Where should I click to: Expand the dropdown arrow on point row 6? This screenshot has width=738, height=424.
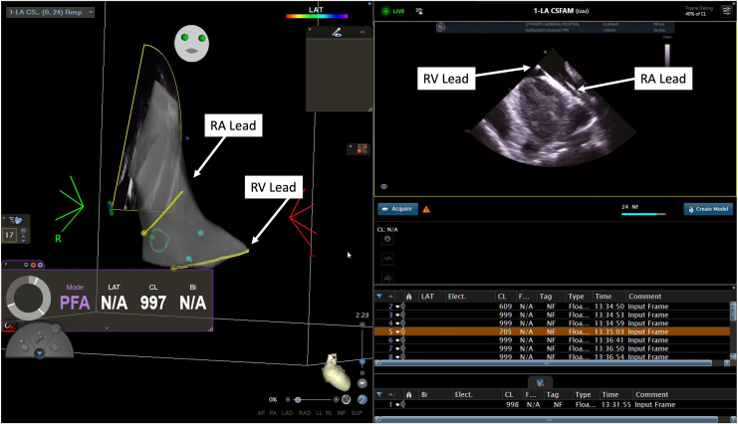pyautogui.click(x=397, y=340)
